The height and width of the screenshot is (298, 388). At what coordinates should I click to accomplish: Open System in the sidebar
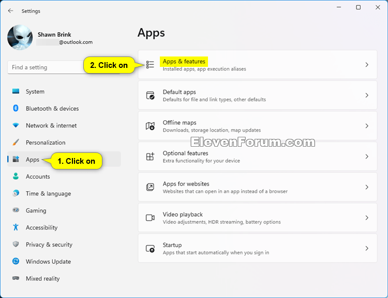pyautogui.click(x=64, y=91)
